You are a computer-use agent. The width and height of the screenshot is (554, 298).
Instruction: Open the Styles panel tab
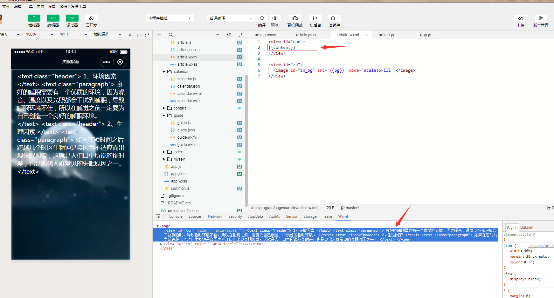click(512, 228)
